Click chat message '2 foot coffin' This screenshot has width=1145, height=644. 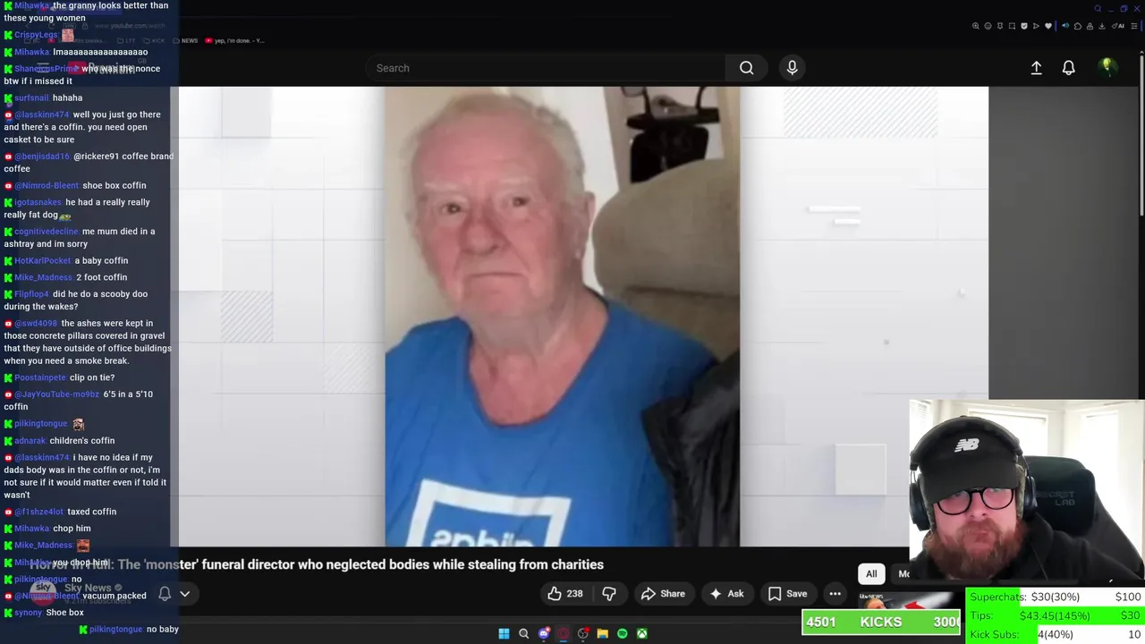tap(101, 277)
